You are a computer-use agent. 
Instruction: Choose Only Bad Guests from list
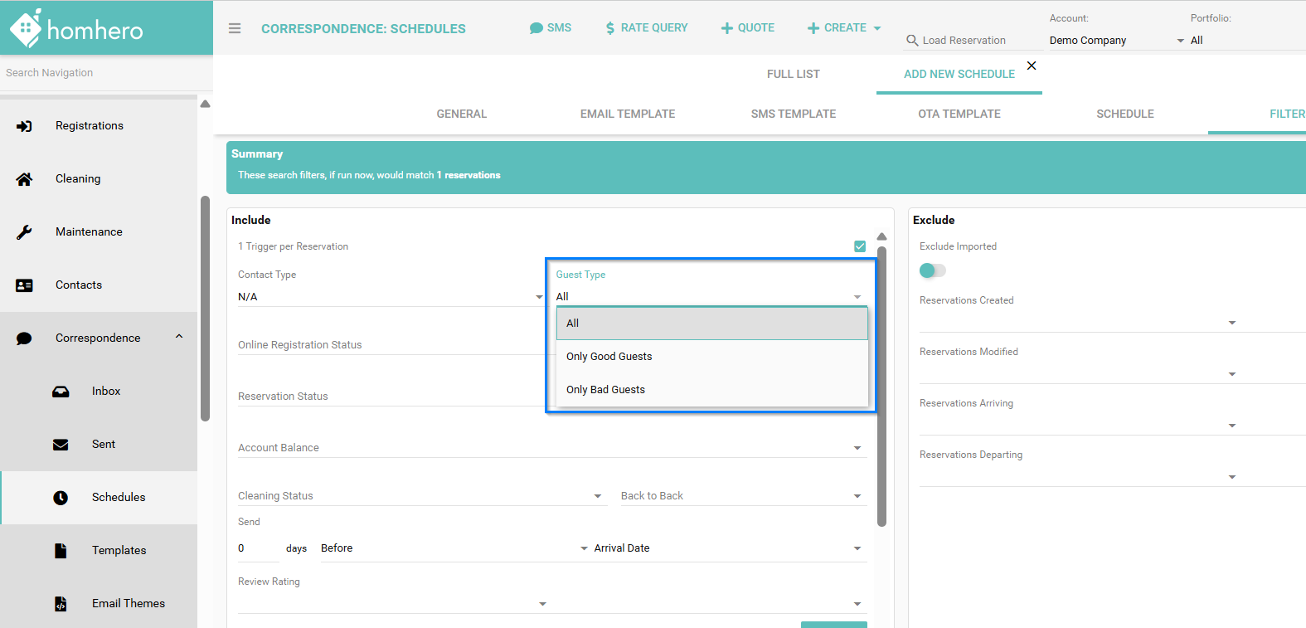pyautogui.click(x=606, y=390)
